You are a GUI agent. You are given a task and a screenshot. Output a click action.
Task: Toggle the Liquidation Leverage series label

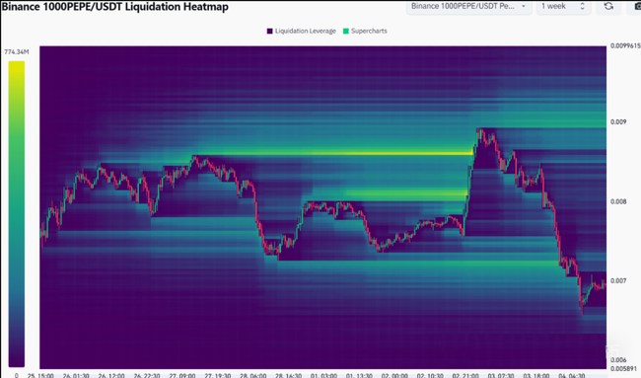click(306, 32)
